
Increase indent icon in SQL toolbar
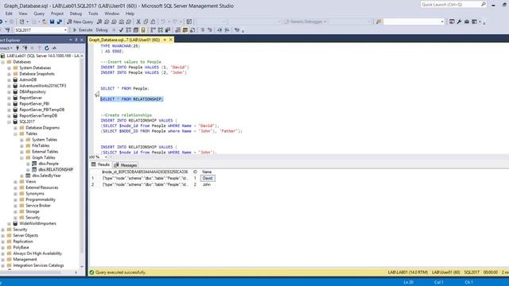pyautogui.click(x=227, y=30)
